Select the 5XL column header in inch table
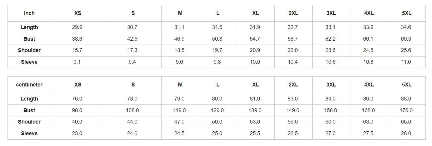Viewport: 432px width, 146px height. (407, 13)
